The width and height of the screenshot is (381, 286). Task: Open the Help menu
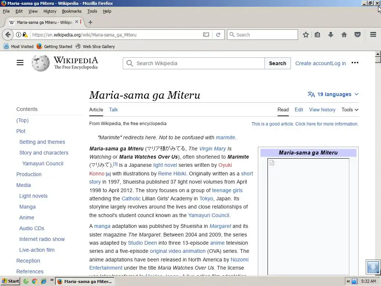[x=107, y=11]
